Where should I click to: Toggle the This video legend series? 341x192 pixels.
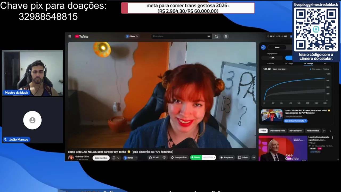coord(315,69)
